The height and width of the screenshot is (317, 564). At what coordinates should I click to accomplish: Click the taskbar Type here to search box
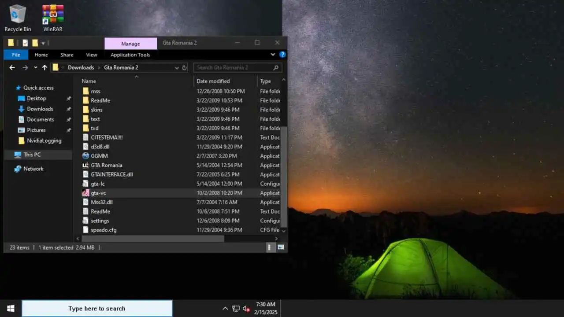(97, 309)
